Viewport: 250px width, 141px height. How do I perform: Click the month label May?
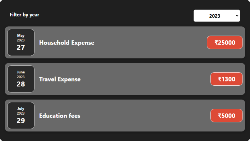[21, 35]
